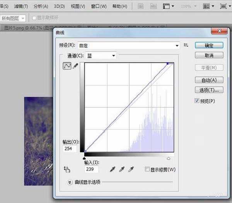Open the 视图(V) menu
The height and width of the screenshot is (203, 232).
78,7
